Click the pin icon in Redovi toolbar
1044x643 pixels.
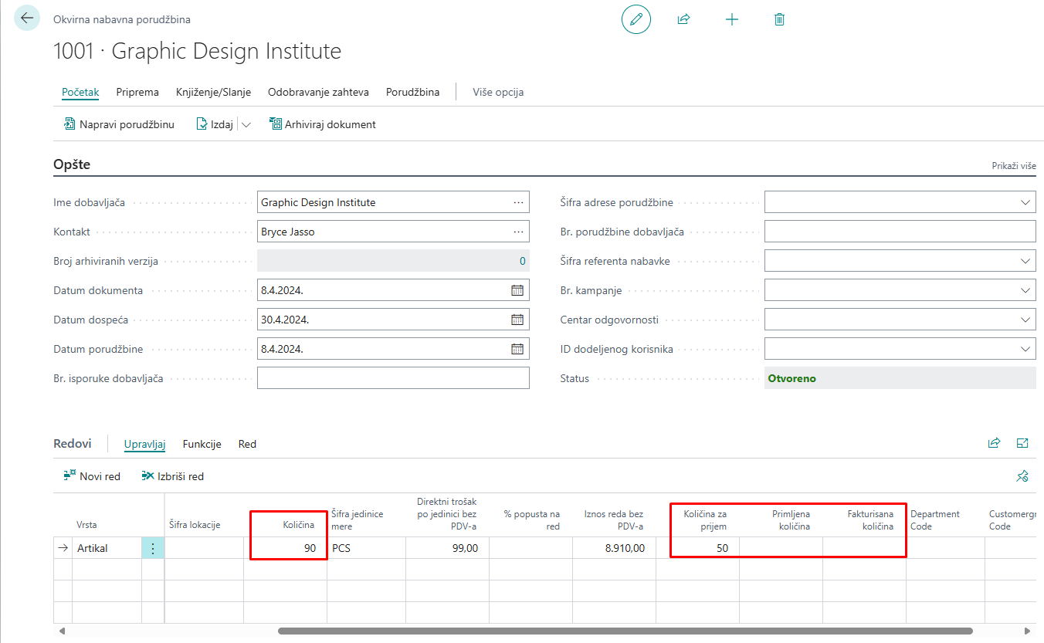1022,476
